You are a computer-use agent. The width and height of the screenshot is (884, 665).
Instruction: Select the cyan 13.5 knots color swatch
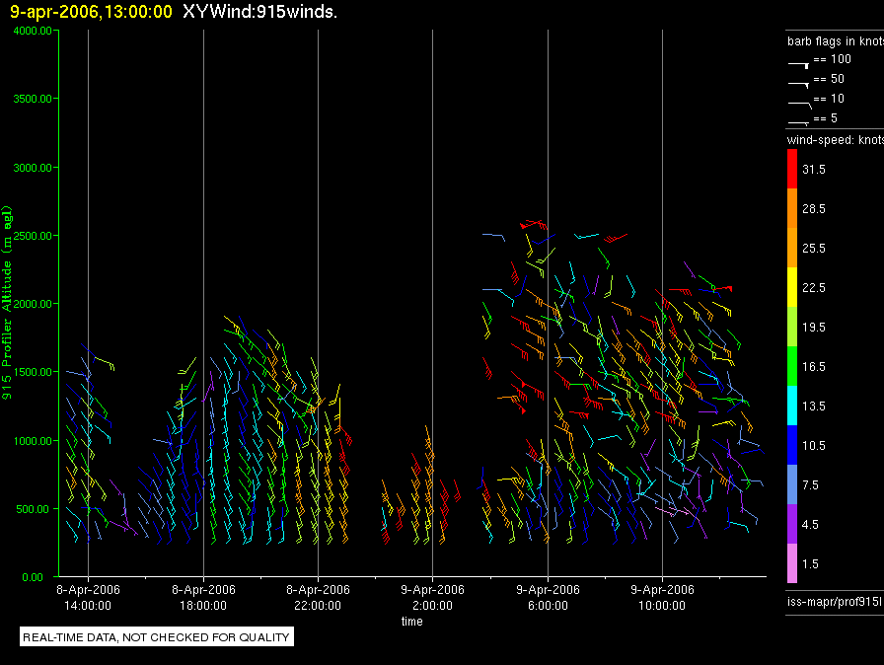792,406
